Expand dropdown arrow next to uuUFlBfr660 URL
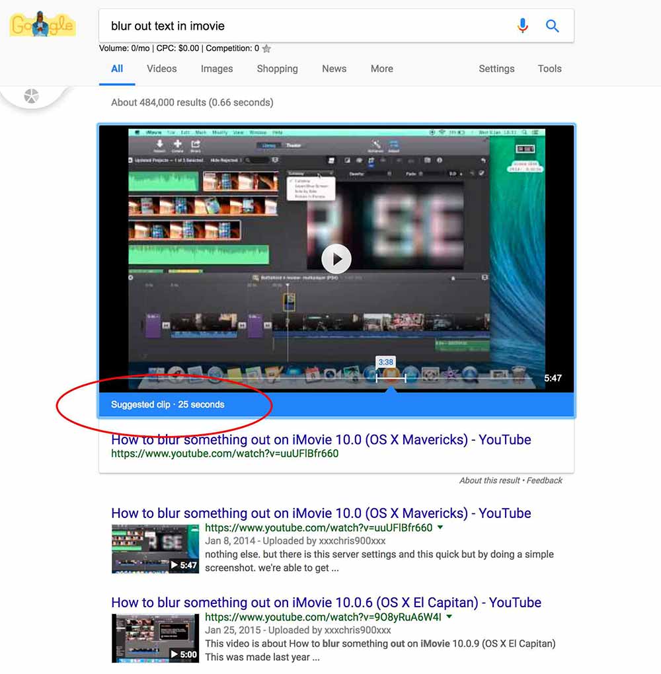Viewport: 661px width, 674px height. [440, 527]
